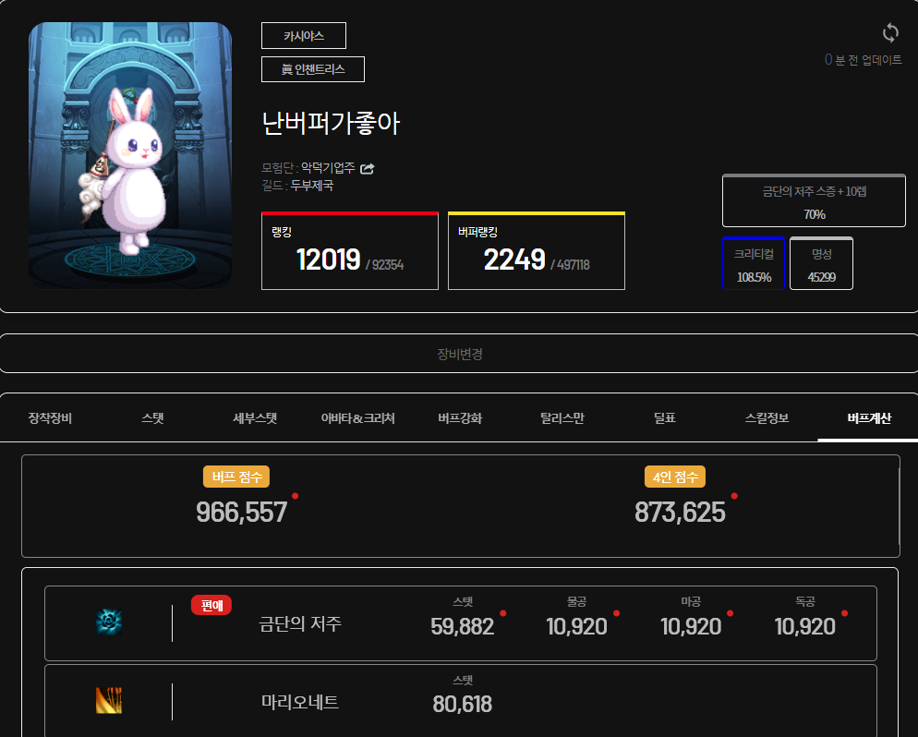Select the 탈리스만 tab
Viewport: 918px width, 737px height.
pyautogui.click(x=562, y=418)
